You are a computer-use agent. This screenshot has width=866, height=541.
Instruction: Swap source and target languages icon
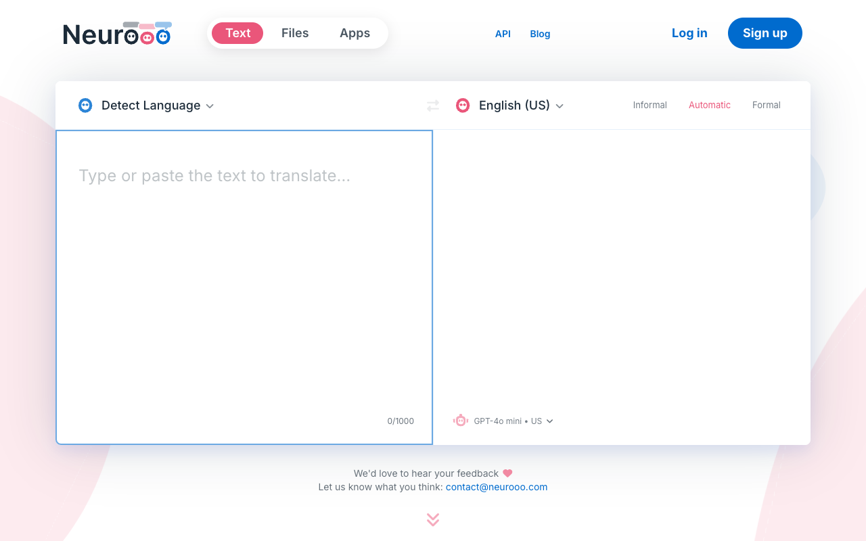click(x=433, y=105)
